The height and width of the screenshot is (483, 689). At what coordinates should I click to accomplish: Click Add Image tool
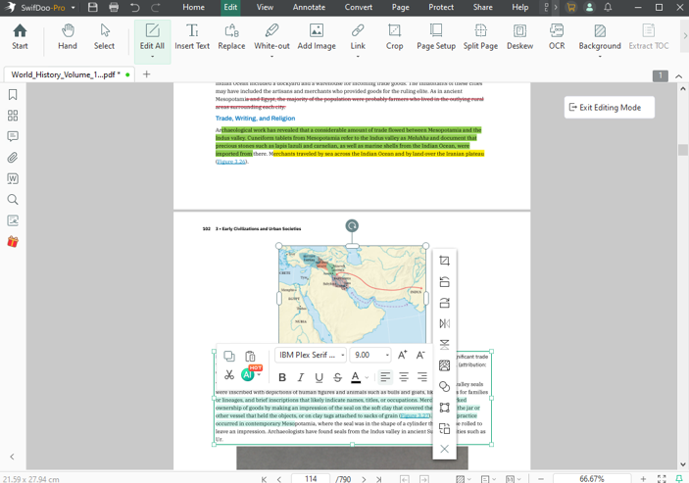[x=317, y=37]
